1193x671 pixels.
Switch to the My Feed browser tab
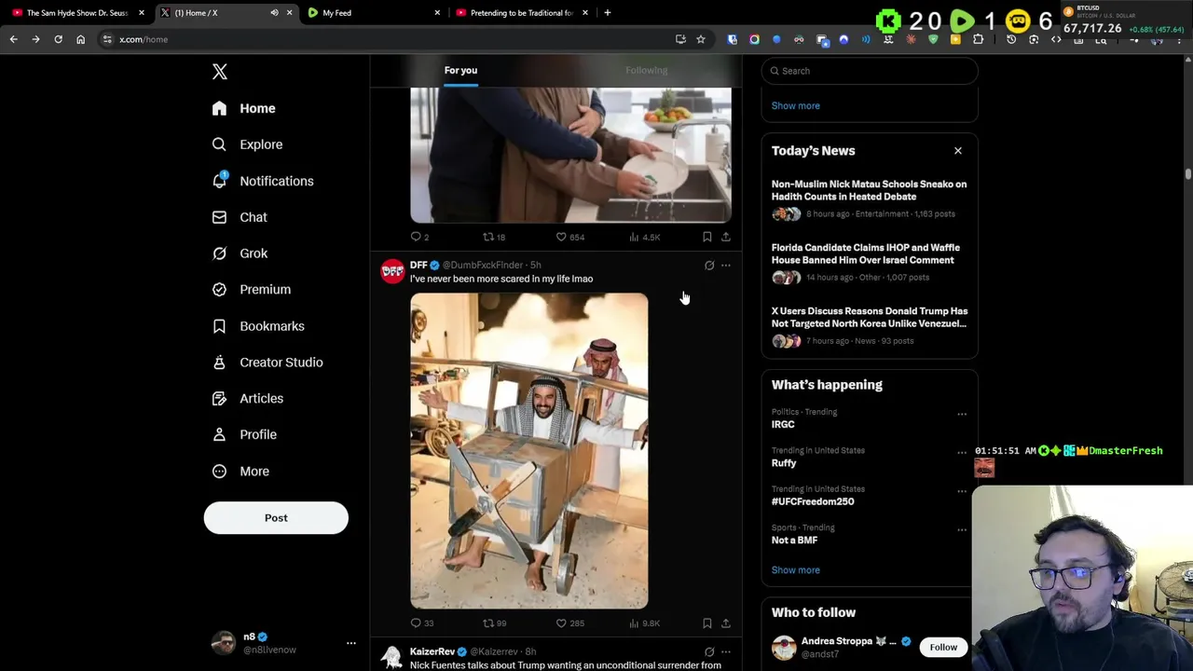373,13
